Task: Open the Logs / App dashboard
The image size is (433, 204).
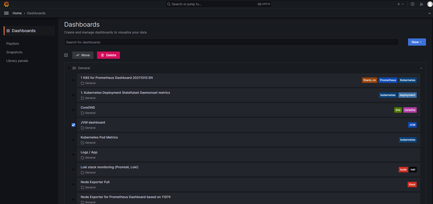Action: click(89, 152)
